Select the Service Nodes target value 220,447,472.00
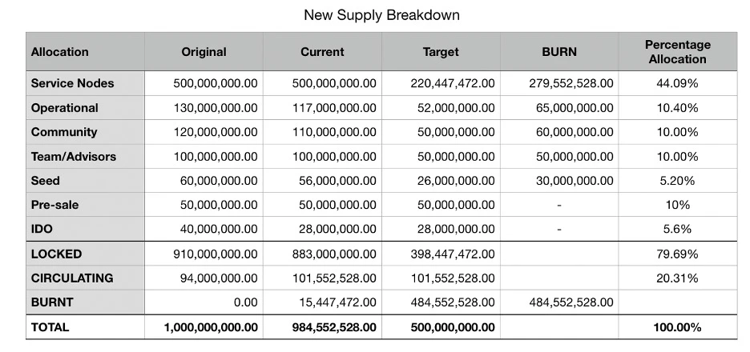 coord(453,83)
